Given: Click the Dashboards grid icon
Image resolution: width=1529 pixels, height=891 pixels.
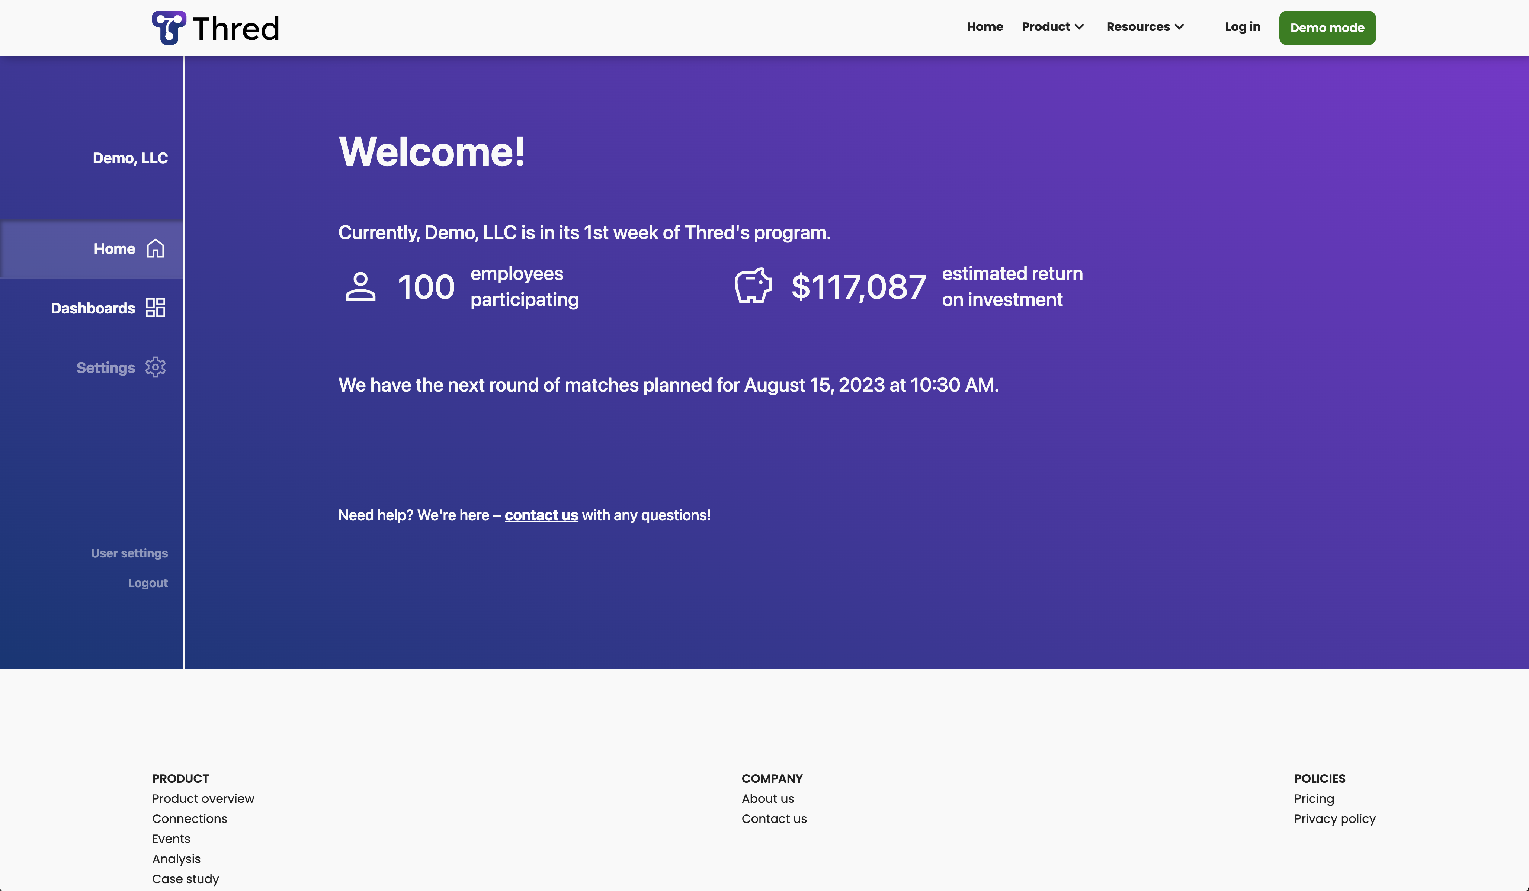Looking at the screenshot, I should (x=156, y=308).
